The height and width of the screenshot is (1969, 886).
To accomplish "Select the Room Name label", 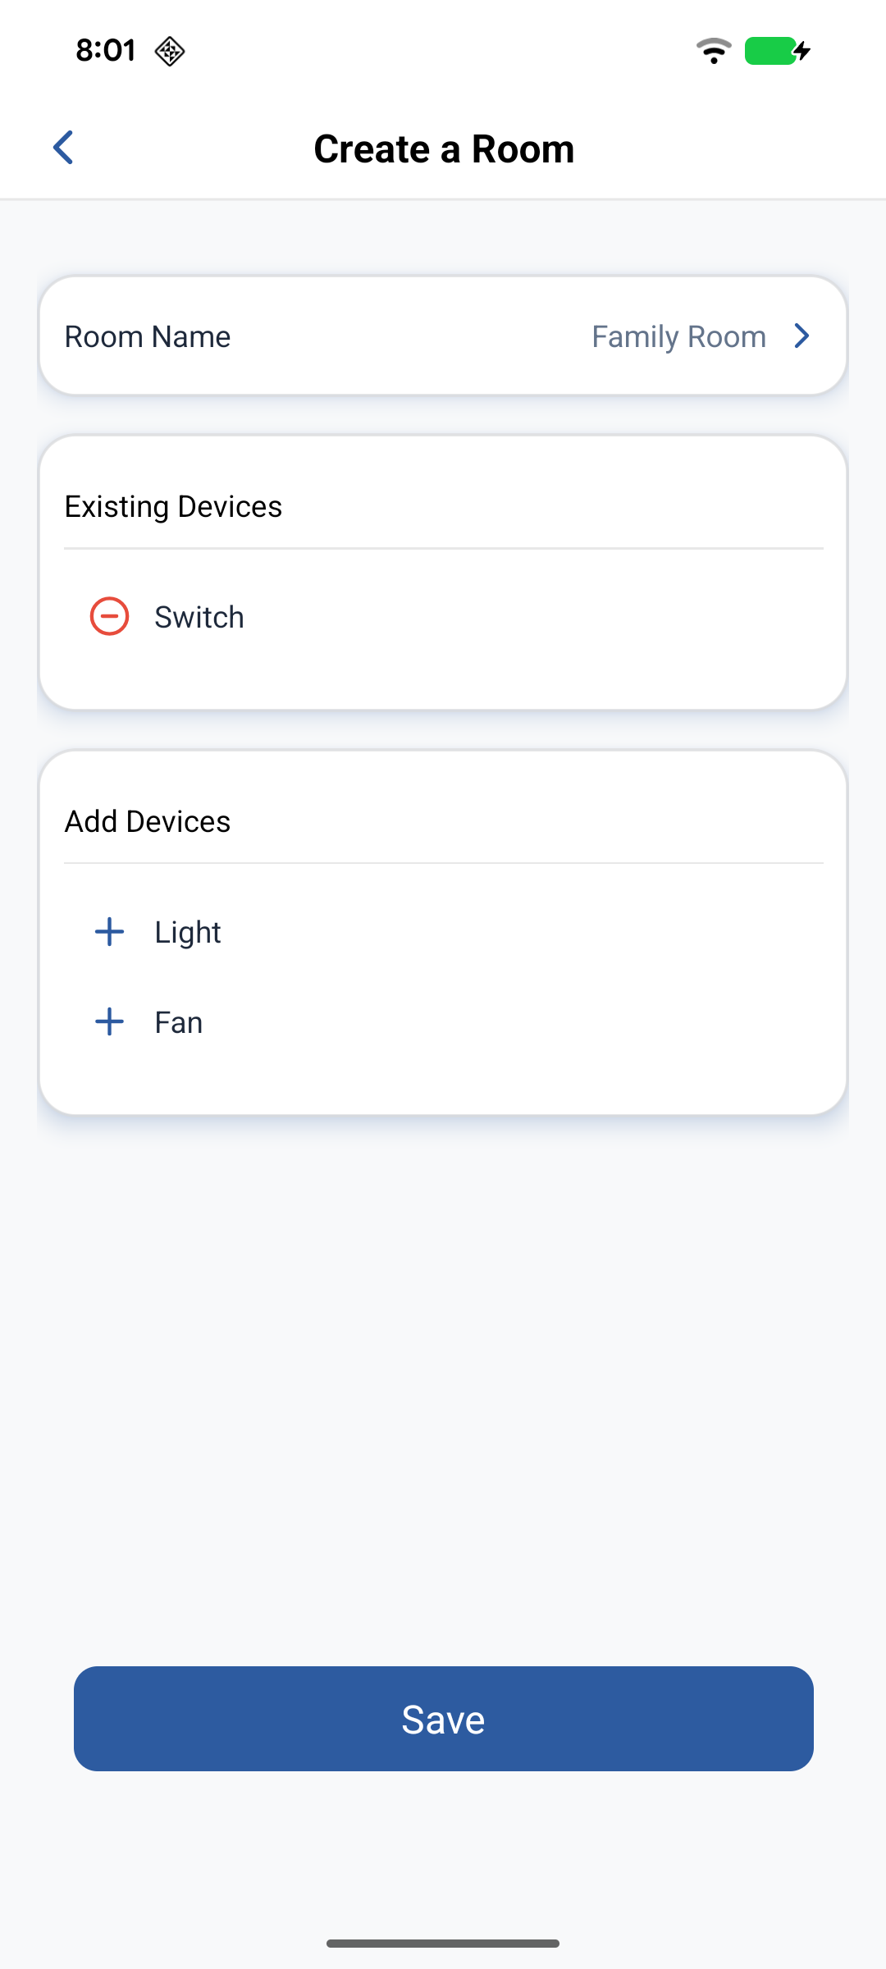I will (x=148, y=336).
